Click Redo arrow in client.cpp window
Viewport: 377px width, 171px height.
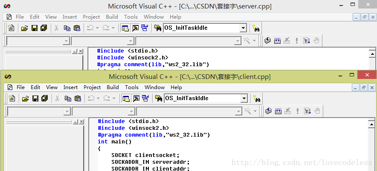107,98
